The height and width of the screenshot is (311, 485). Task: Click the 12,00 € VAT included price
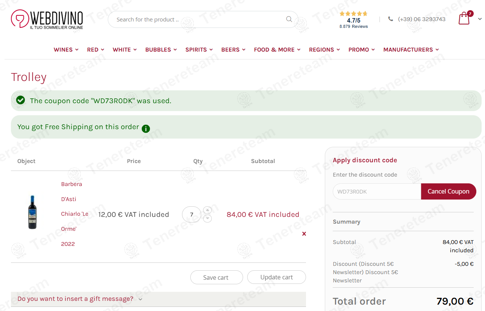click(x=133, y=215)
